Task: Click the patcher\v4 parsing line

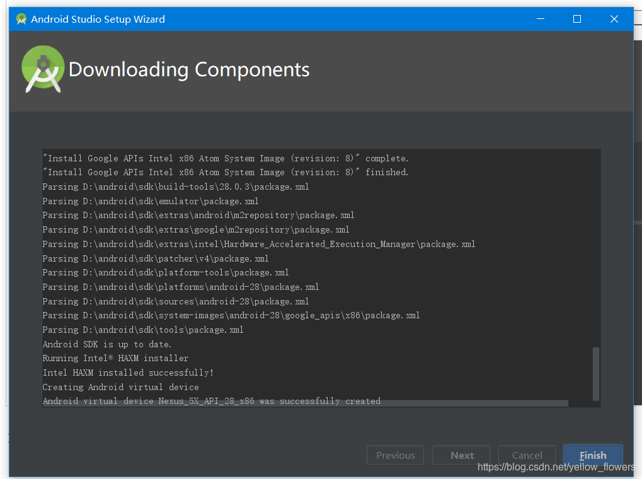Action: coord(156,258)
